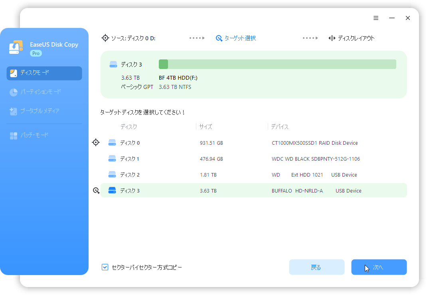Viewport: 427px width, 295px height.
Task: Click the ターゲット選択 target icon
Action: [x=219, y=38]
